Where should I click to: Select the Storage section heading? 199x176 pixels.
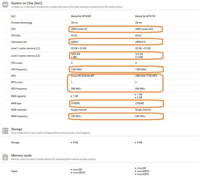pyautogui.click(x=17, y=129)
